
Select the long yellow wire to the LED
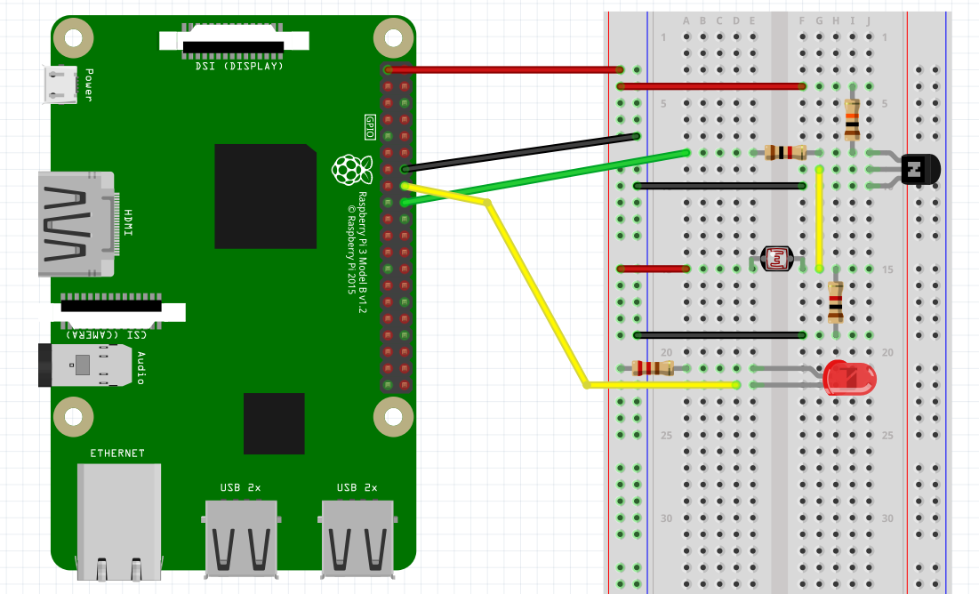[537, 293]
